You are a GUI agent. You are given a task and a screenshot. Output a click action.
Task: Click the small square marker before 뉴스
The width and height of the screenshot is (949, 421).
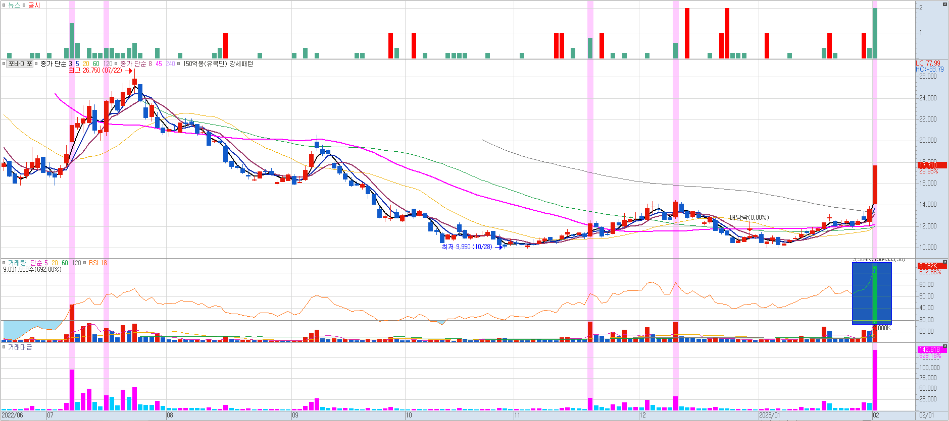4,5
